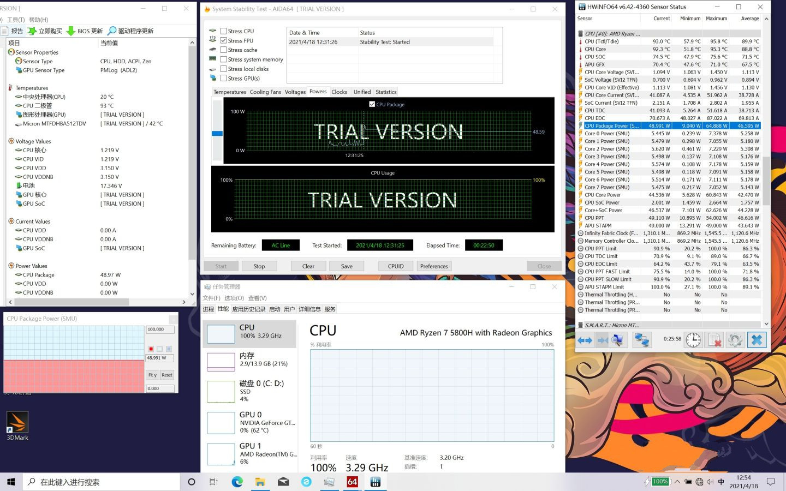
Task: Click HWiNFO sensor list scroll-down arrow
Action: click(x=766, y=324)
